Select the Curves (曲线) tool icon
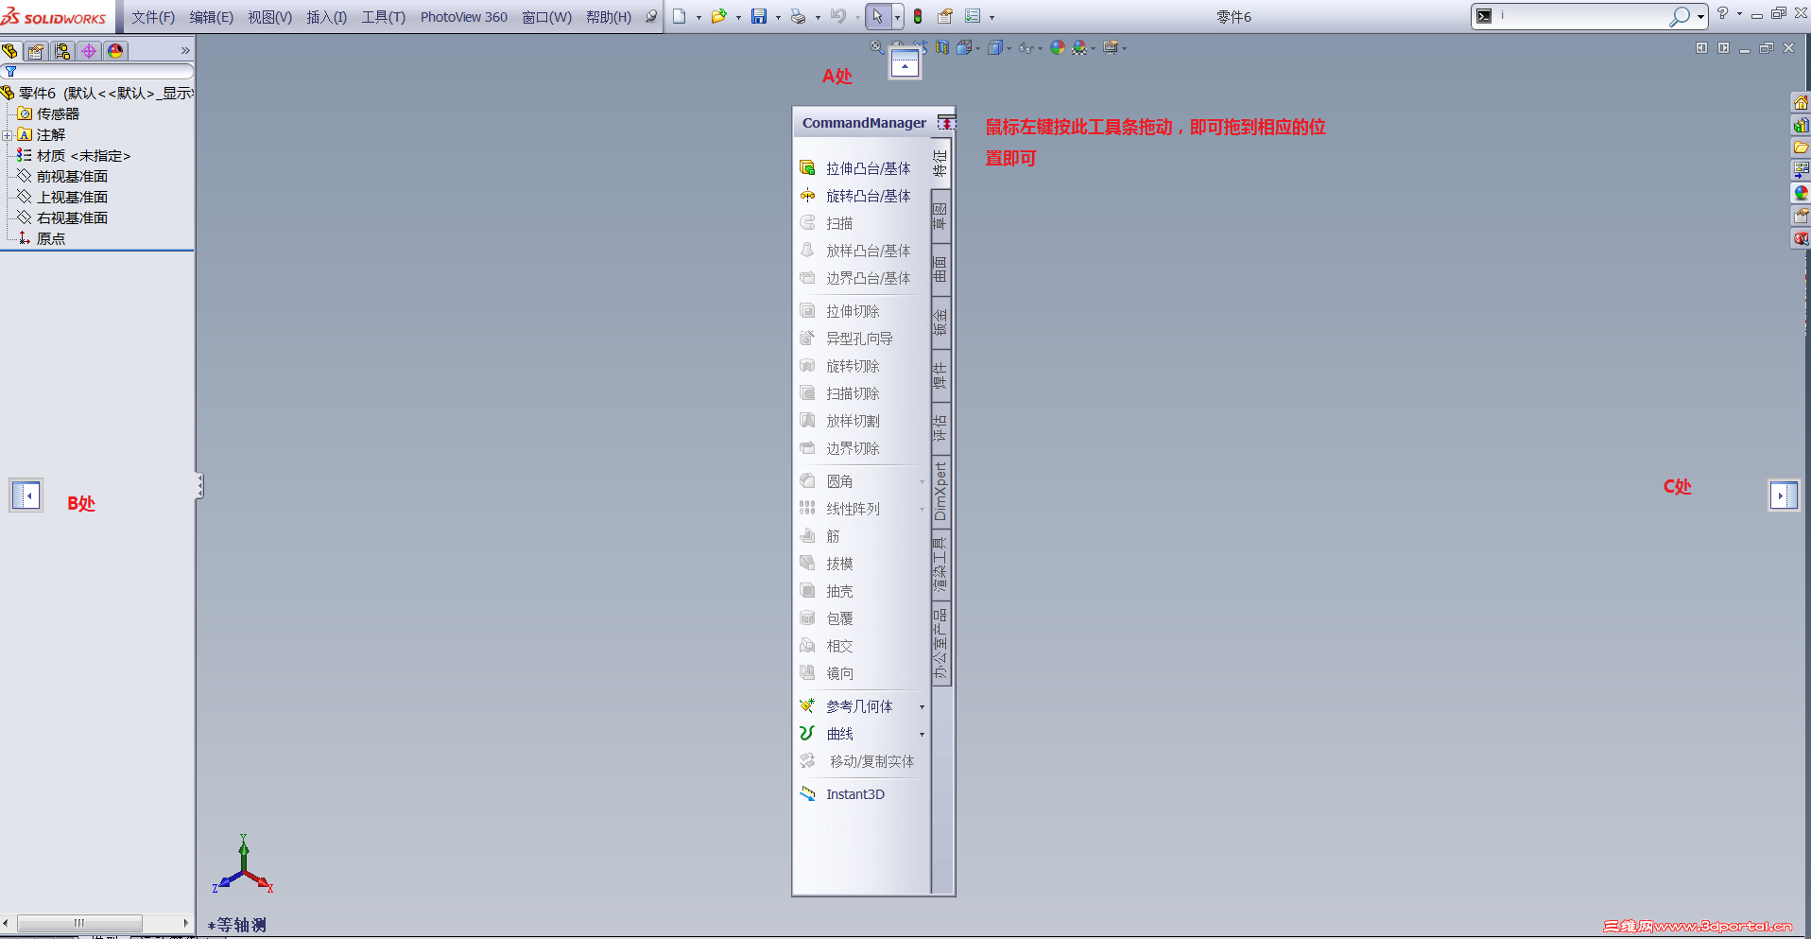 click(x=807, y=734)
